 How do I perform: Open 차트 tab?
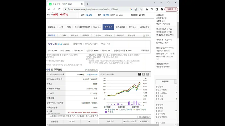point(69,27)
